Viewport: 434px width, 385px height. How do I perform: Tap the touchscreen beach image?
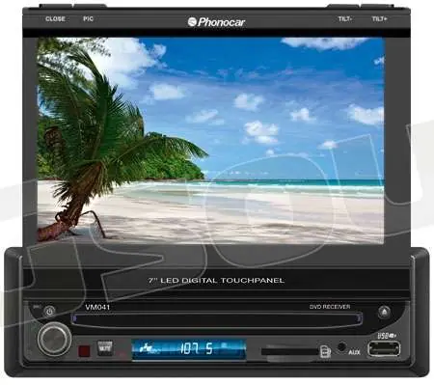point(210,140)
